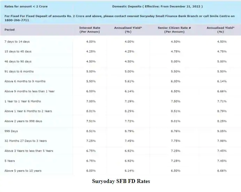Select the '999 Days' period row

[11, 131]
